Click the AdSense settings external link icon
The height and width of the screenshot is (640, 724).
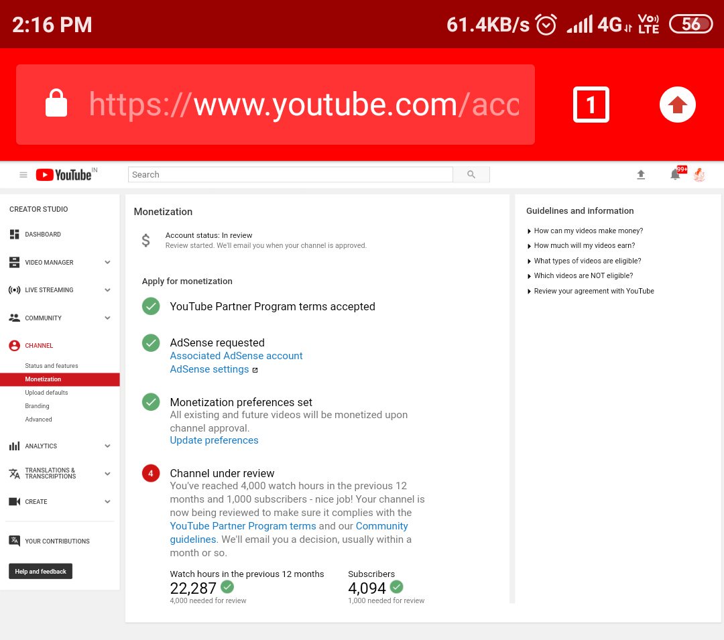click(255, 370)
